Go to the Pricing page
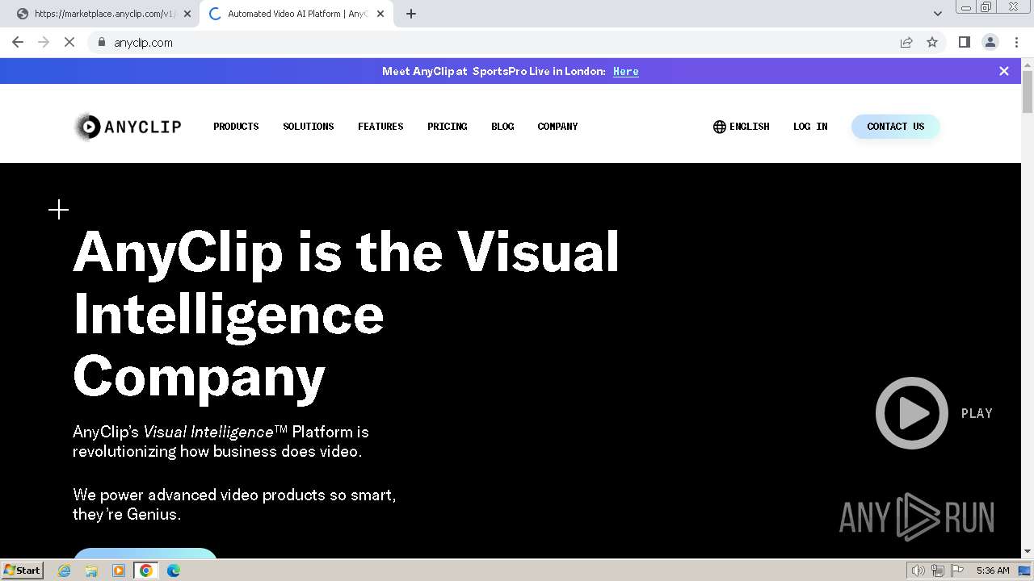Image resolution: width=1034 pixels, height=581 pixels. 448,127
